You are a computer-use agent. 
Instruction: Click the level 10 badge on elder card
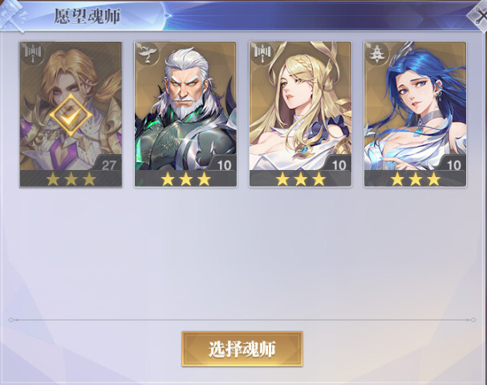224,164
